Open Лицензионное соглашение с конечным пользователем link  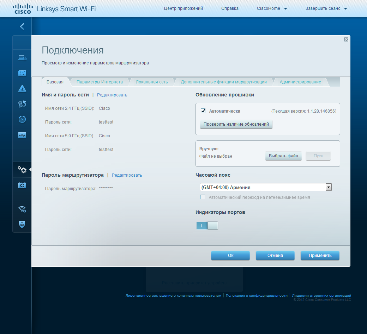(x=173, y=296)
